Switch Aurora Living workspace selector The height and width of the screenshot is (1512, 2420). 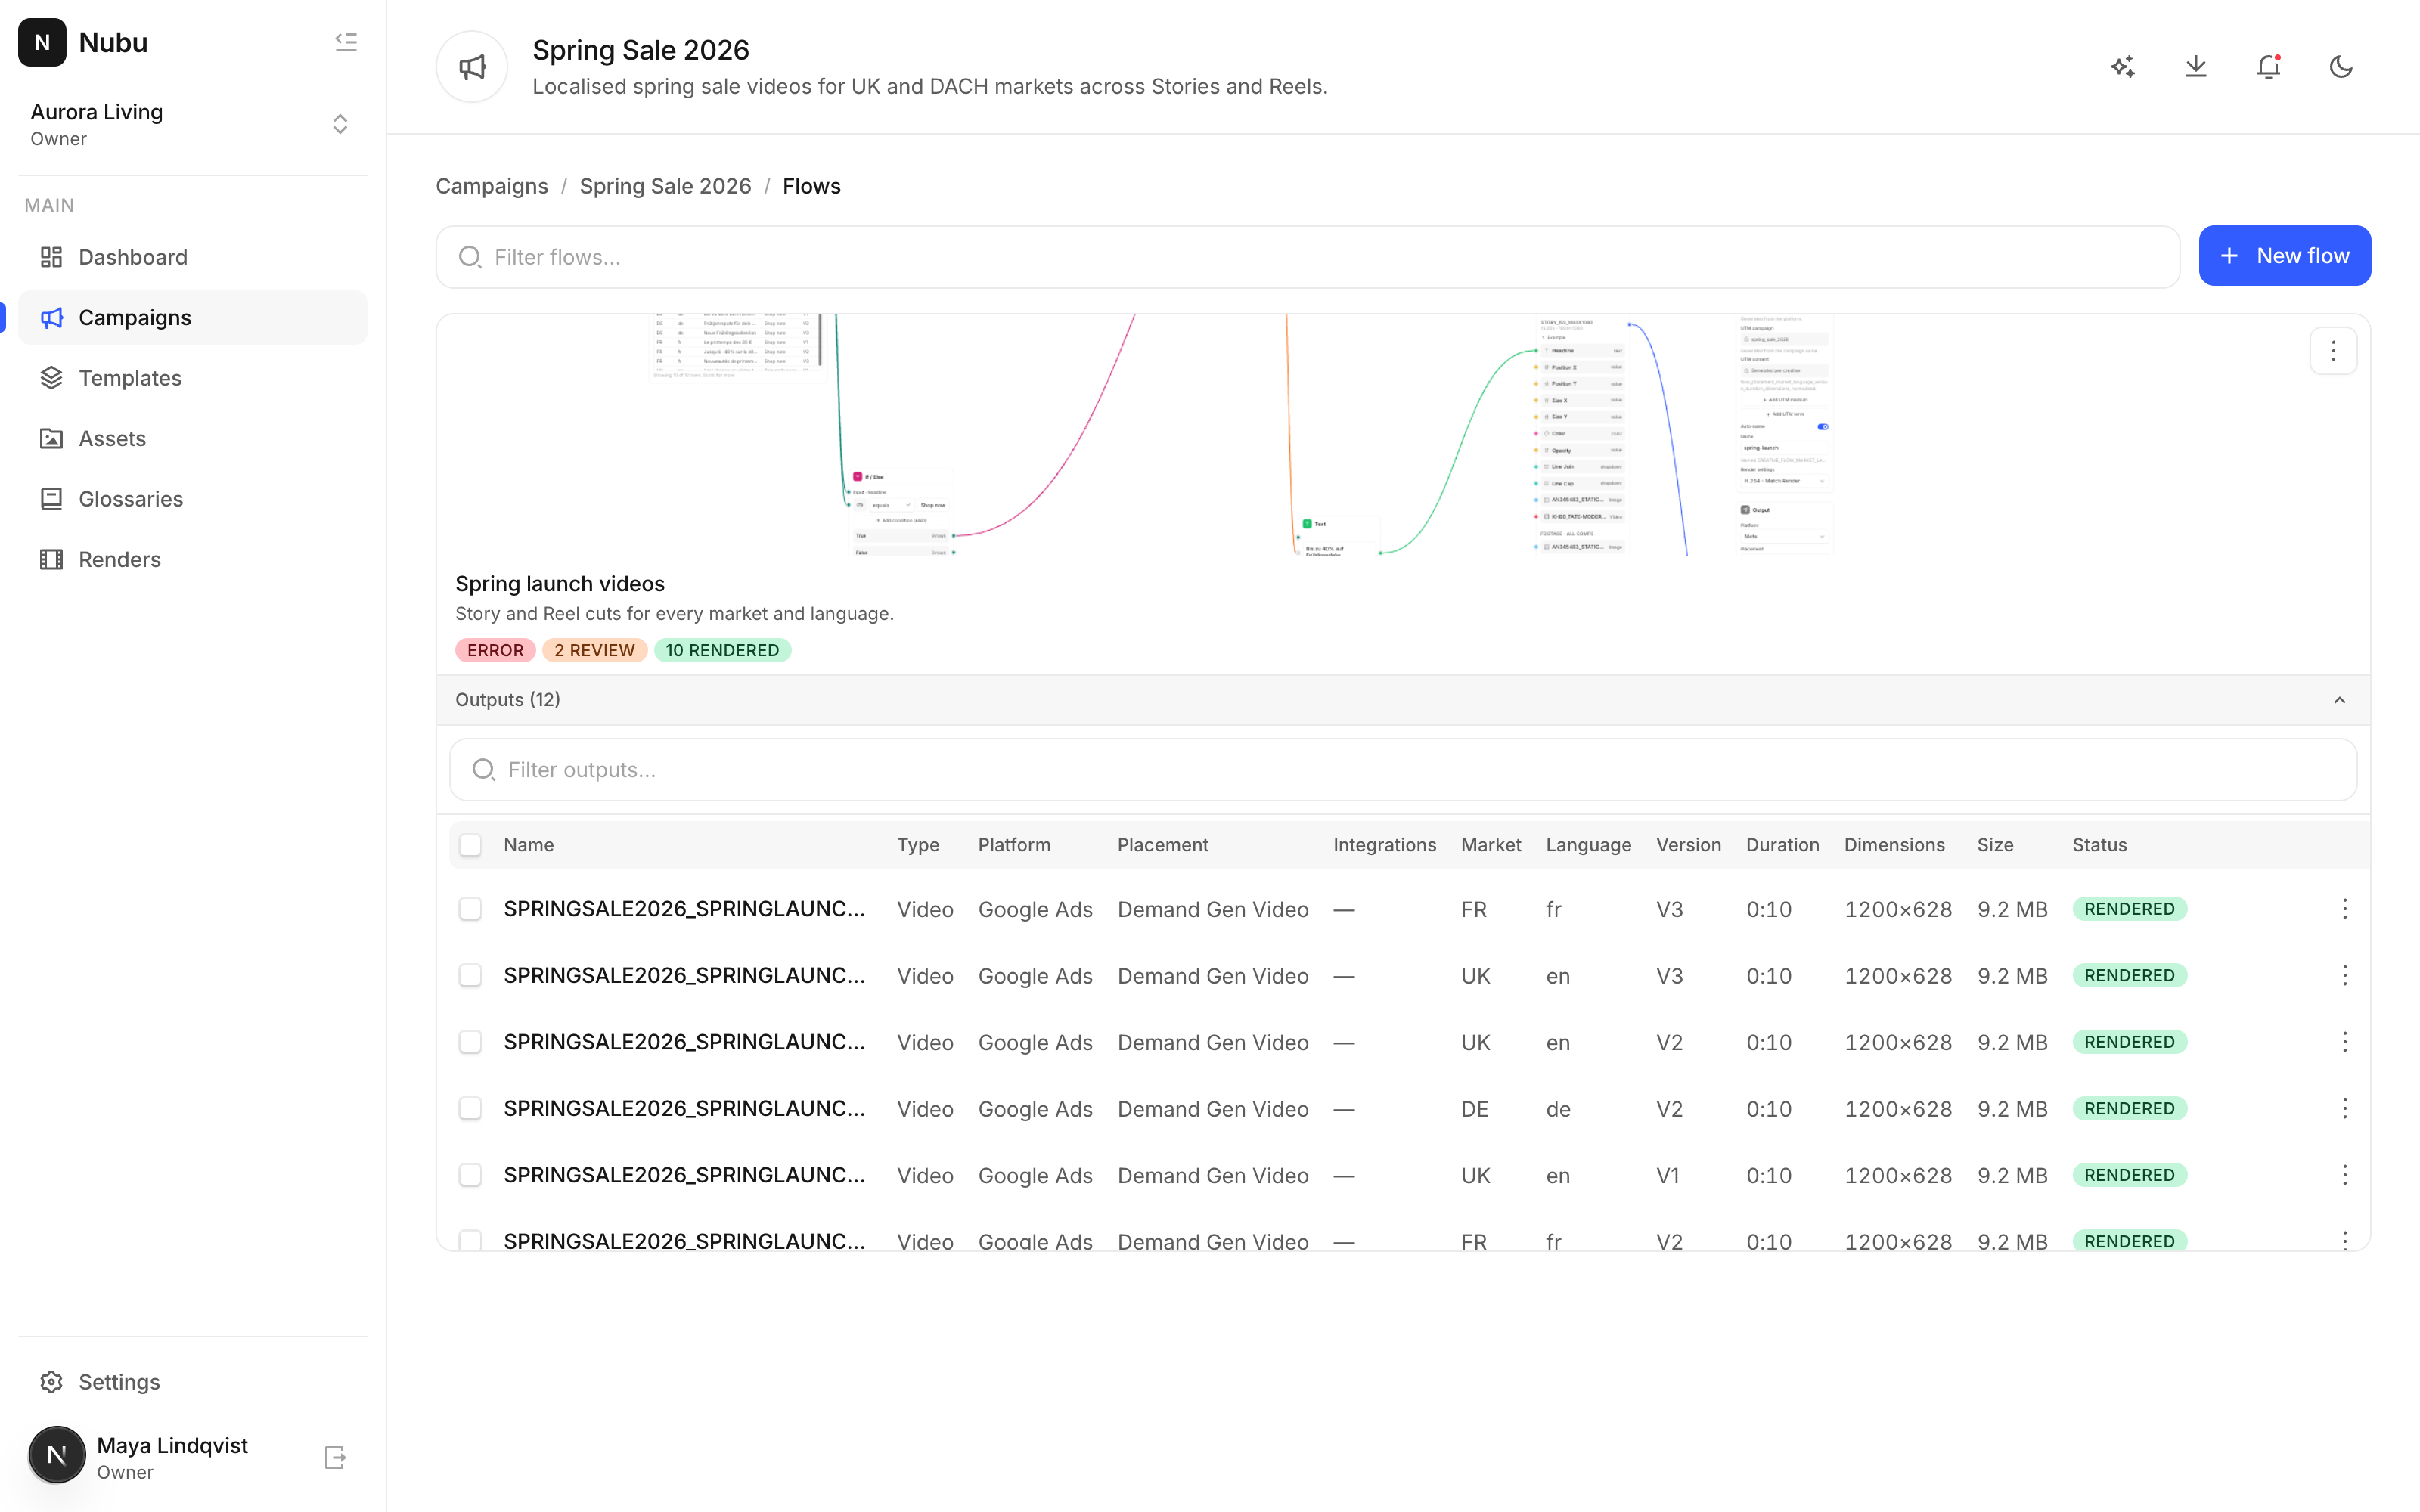(x=193, y=125)
